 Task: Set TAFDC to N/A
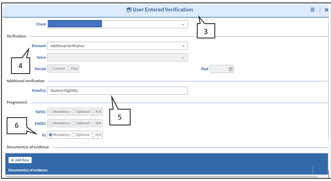[x=93, y=112]
